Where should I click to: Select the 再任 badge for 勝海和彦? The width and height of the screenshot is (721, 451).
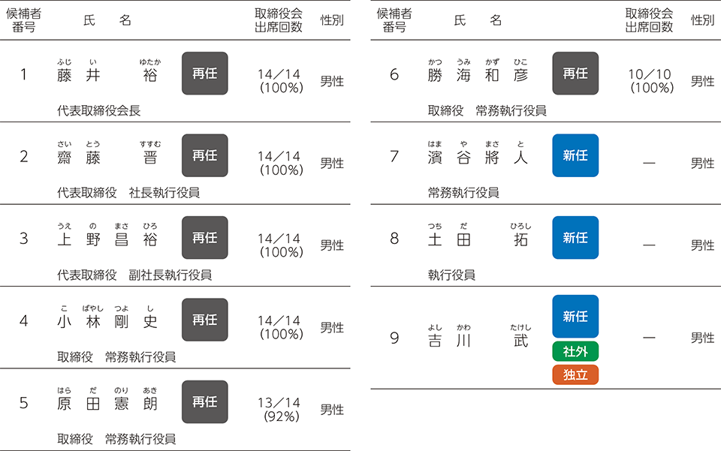(575, 74)
